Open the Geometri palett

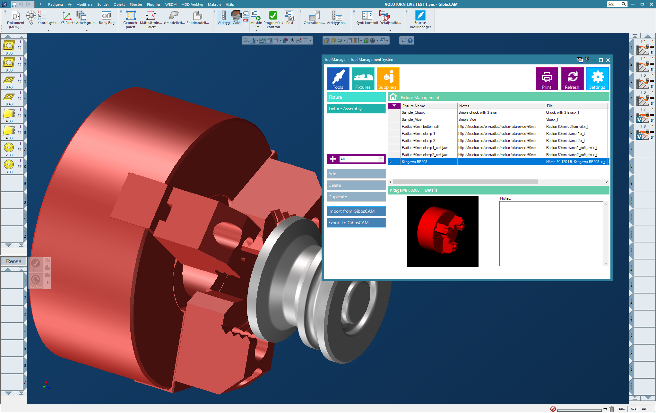coord(131,20)
